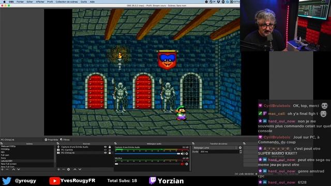This screenshot has width=331, height=186.
Task: Open the Outils menu
Action: [84, 2]
